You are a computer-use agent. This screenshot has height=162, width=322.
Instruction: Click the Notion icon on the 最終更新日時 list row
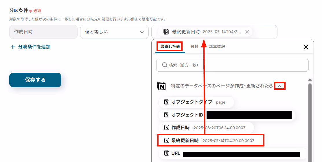click(x=166, y=140)
